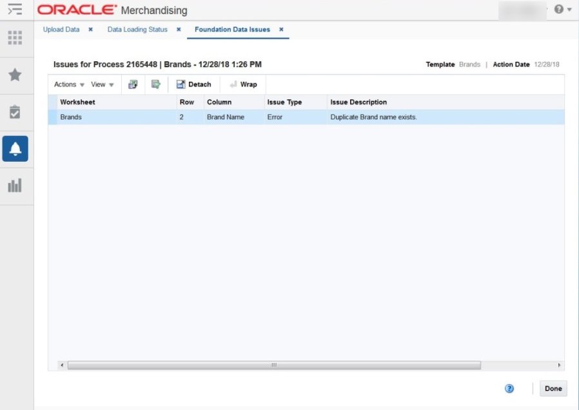Click the Row column header
The image size is (579, 410).
[x=190, y=102]
